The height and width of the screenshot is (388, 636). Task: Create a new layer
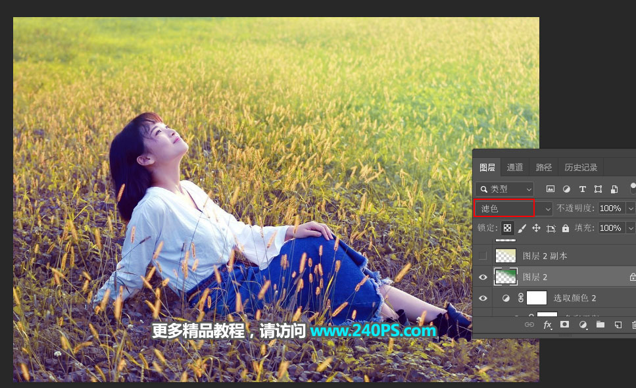click(618, 324)
